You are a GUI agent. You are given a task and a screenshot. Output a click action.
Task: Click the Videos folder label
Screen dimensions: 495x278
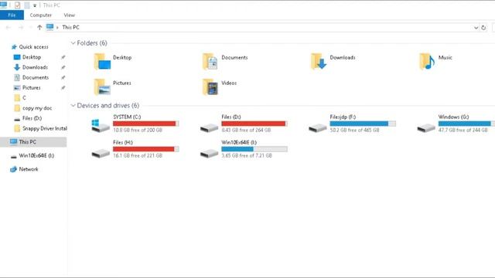pos(229,83)
